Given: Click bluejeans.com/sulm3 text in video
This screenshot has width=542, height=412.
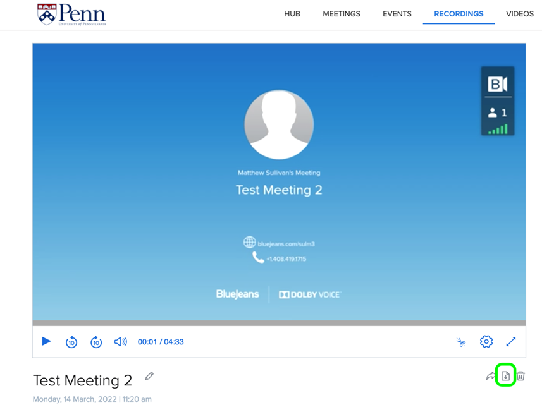Looking at the screenshot, I should [286, 244].
